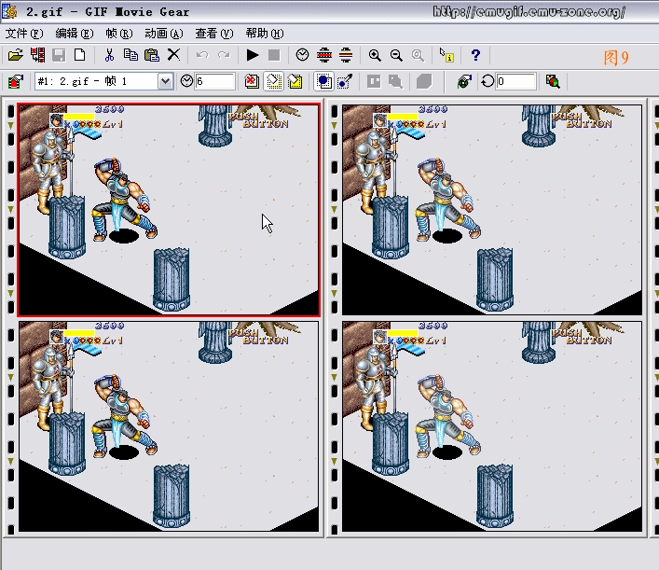Viewport: 659px width, 570px height.
Task: Zoom in with the plus magnifier
Action: point(375,55)
